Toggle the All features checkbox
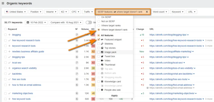This screenshot has height=102, width=214. pyautogui.click(x=99, y=35)
